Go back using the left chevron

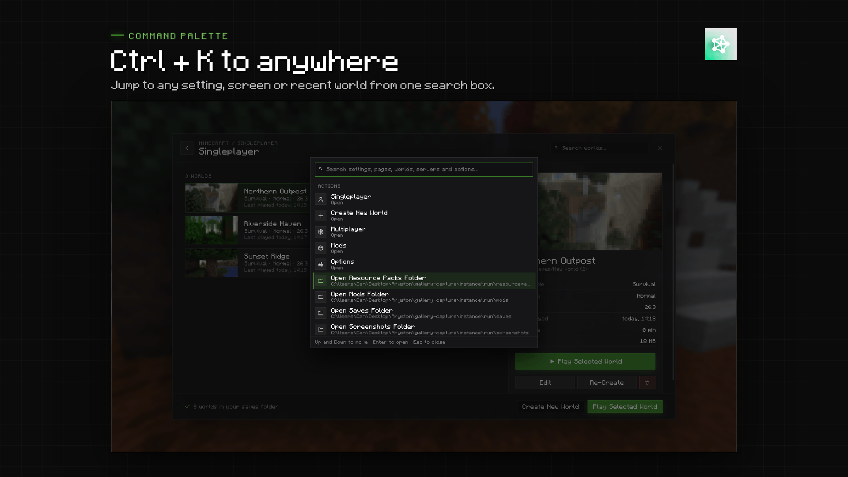(x=187, y=148)
